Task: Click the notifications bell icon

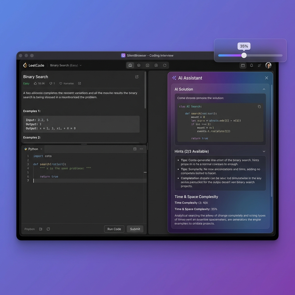Action: pos(251,65)
